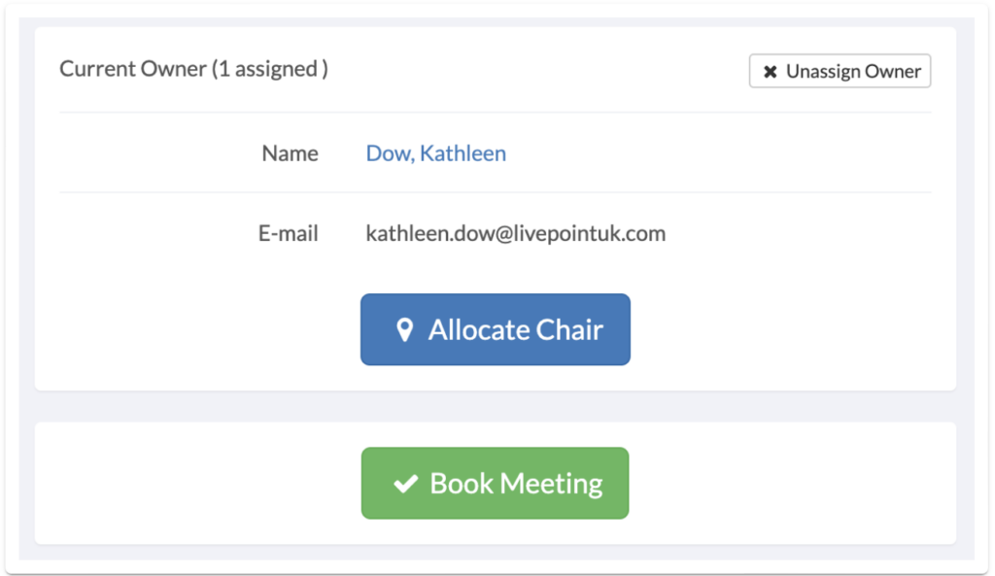Click the Current Owner section heading
The height and width of the screenshot is (576, 995).
click(193, 69)
